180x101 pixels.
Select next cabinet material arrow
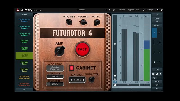coord(84,80)
